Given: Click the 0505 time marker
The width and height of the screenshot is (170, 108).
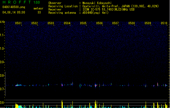Looking at the screenshot, I should pos(83,23).
